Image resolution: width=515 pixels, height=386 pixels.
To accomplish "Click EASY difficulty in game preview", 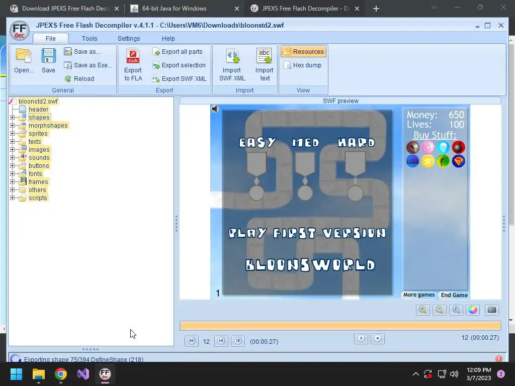I will click(x=257, y=142).
